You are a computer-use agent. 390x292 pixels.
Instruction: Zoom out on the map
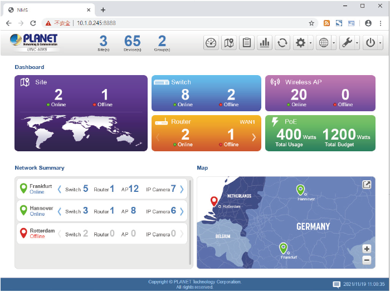[x=367, y=259]
